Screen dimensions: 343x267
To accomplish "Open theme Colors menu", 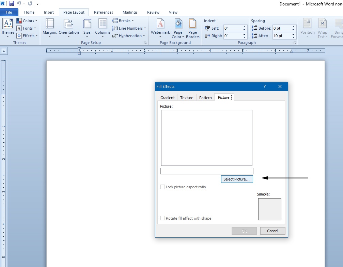I will [27, 21].
